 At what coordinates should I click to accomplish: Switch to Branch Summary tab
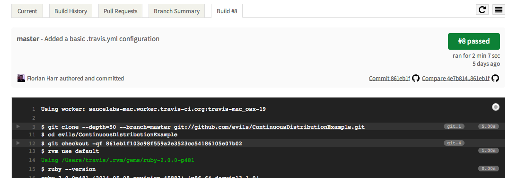(x=176, y=11)
